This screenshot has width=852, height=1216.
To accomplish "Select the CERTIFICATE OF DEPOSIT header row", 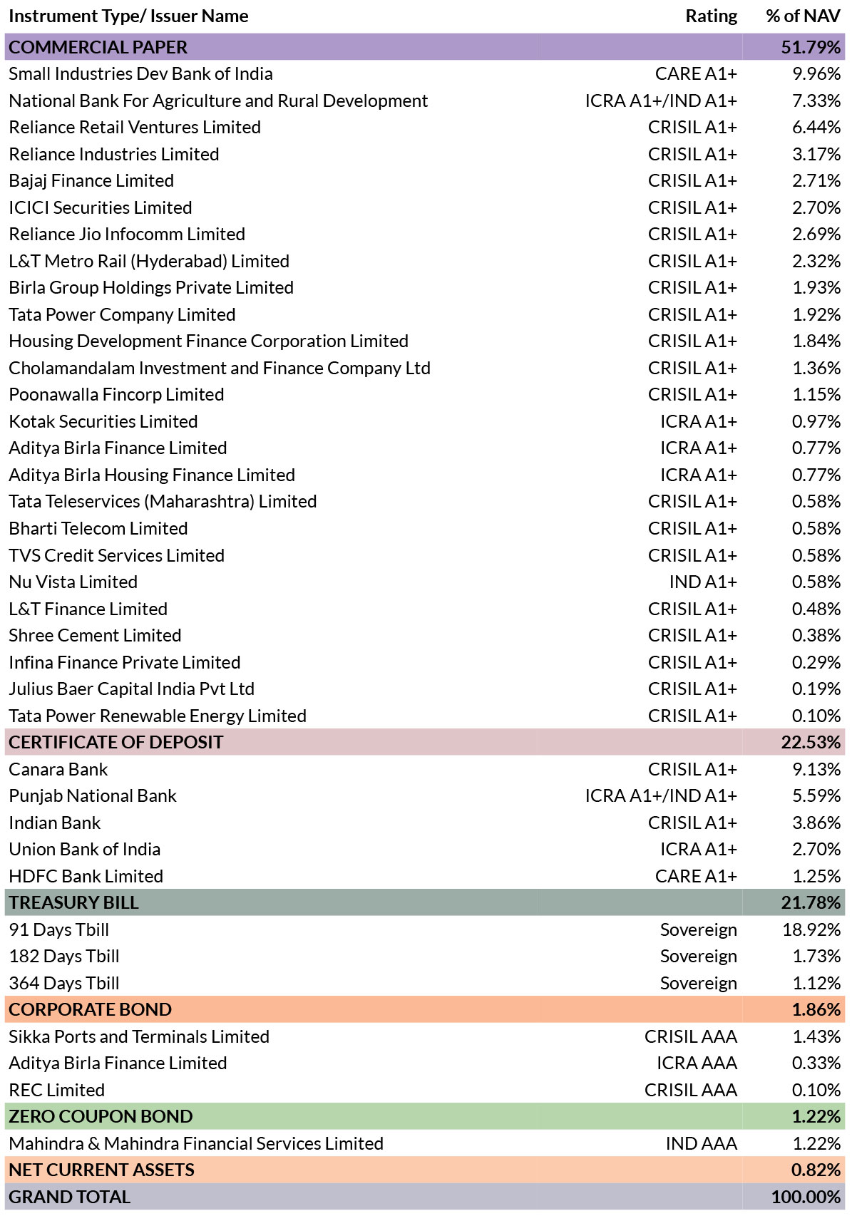I will tap(425, 742).
